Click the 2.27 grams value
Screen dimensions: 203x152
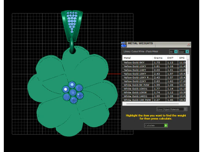point(157,100)
